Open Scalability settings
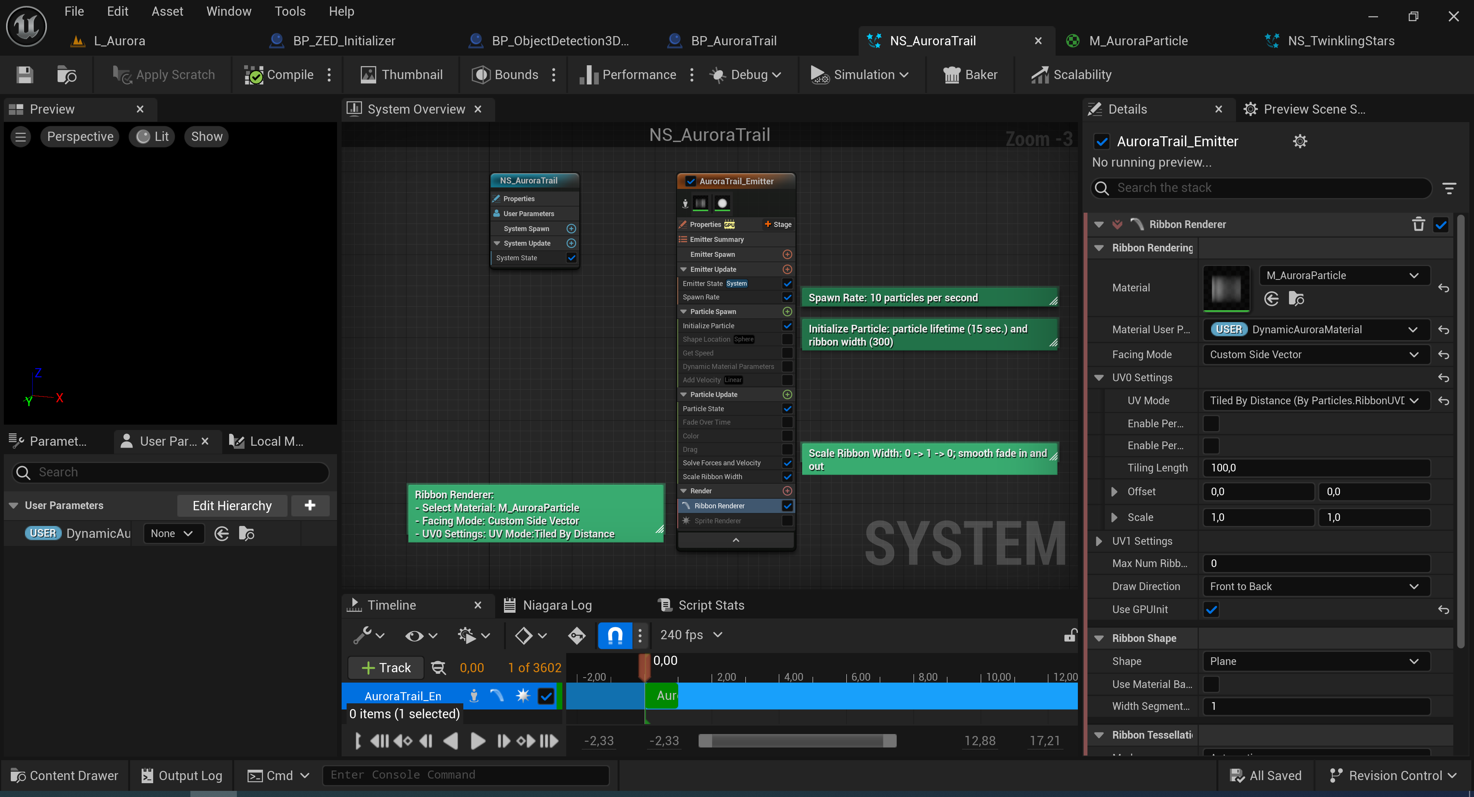 click(1071, 75)
